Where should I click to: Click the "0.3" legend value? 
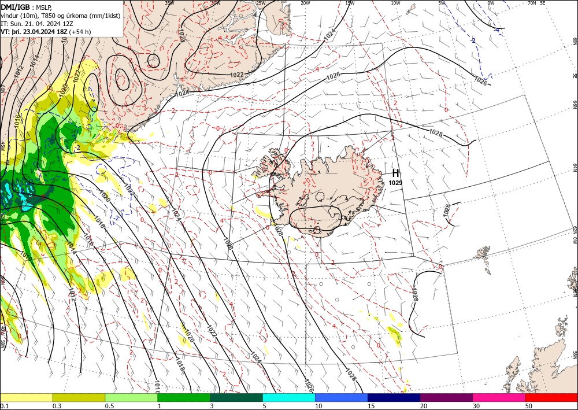(x=57, y=406)
